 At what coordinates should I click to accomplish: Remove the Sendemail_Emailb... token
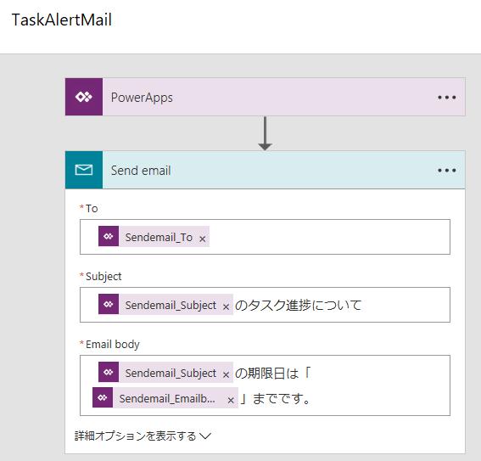231,400
